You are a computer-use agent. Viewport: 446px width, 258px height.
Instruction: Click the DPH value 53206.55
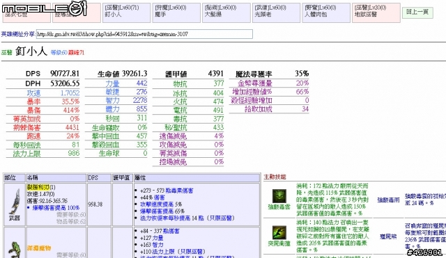[x=65, y=83]
